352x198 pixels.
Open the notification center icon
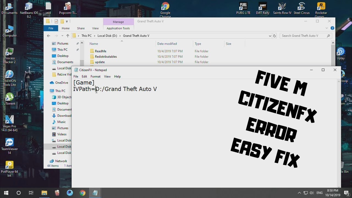coord(346,193)
